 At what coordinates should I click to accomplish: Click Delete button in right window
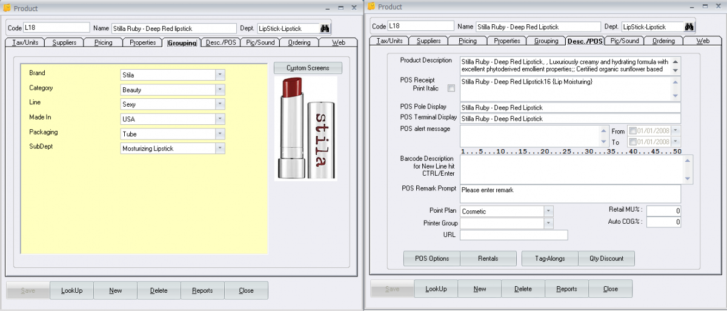coord(523,289)
